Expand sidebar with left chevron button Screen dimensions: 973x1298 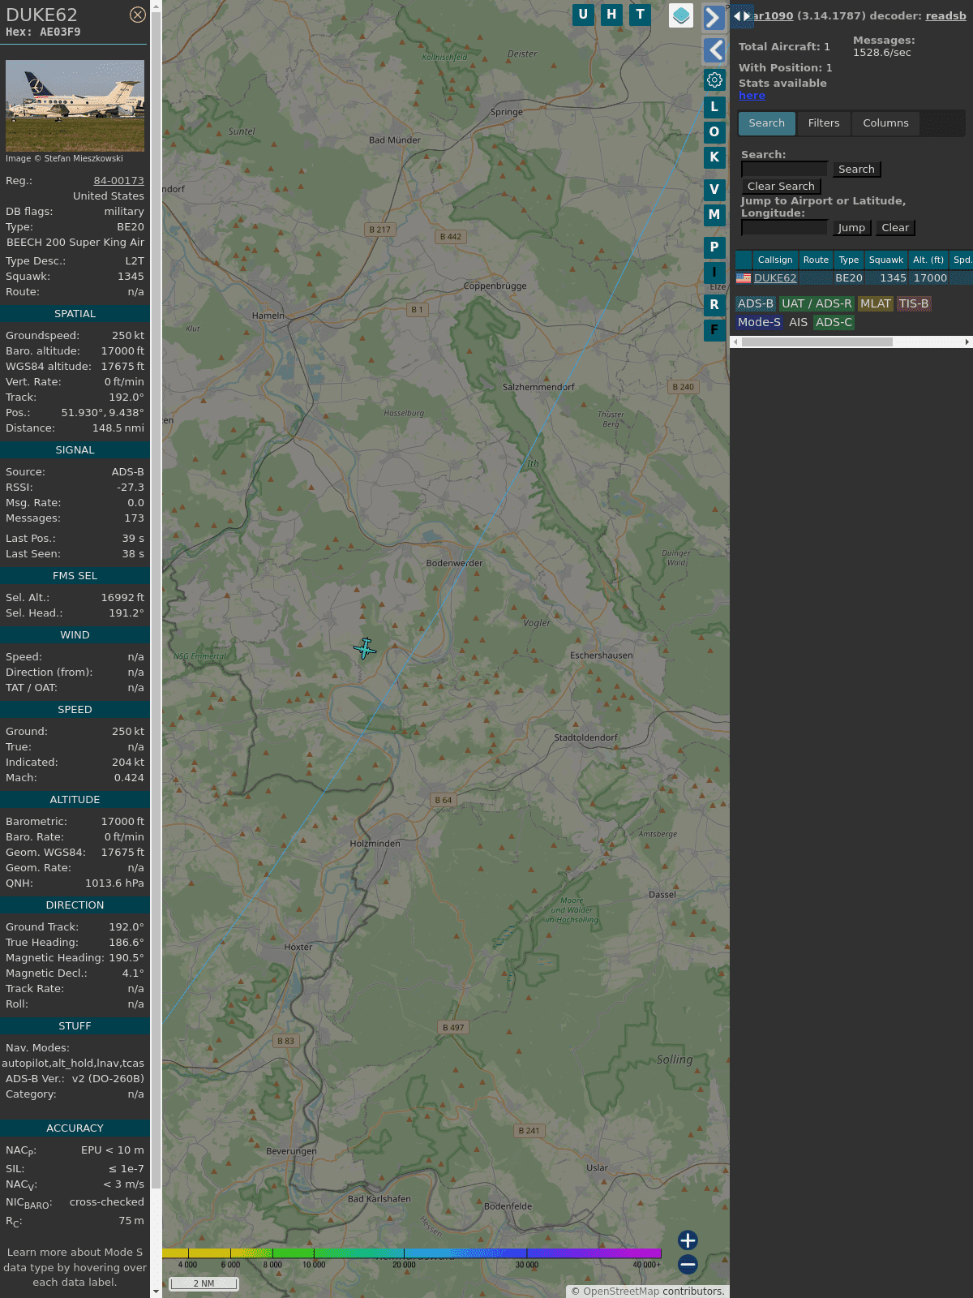point(714,50)
